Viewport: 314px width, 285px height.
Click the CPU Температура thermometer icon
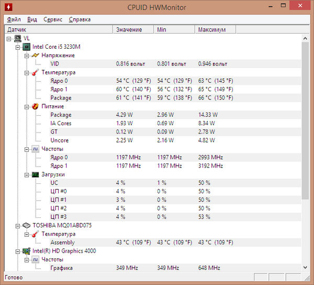[x=35, y=72]
